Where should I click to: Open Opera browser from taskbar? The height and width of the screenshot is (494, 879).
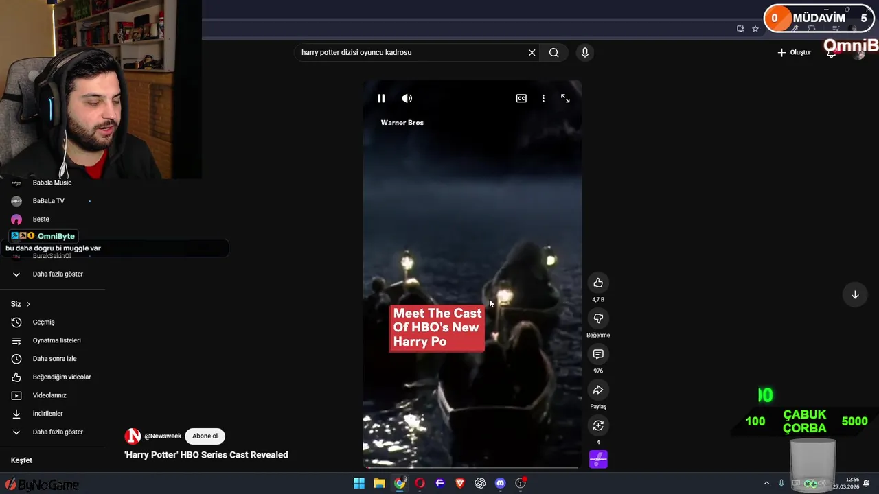tap(420, 483)
